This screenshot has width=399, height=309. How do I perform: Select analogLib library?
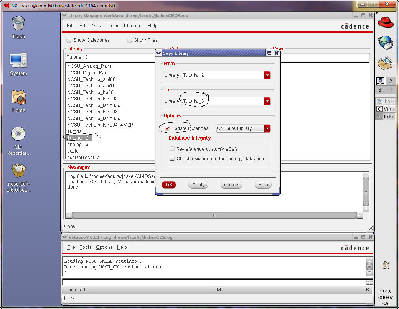[x=77, y=145]
